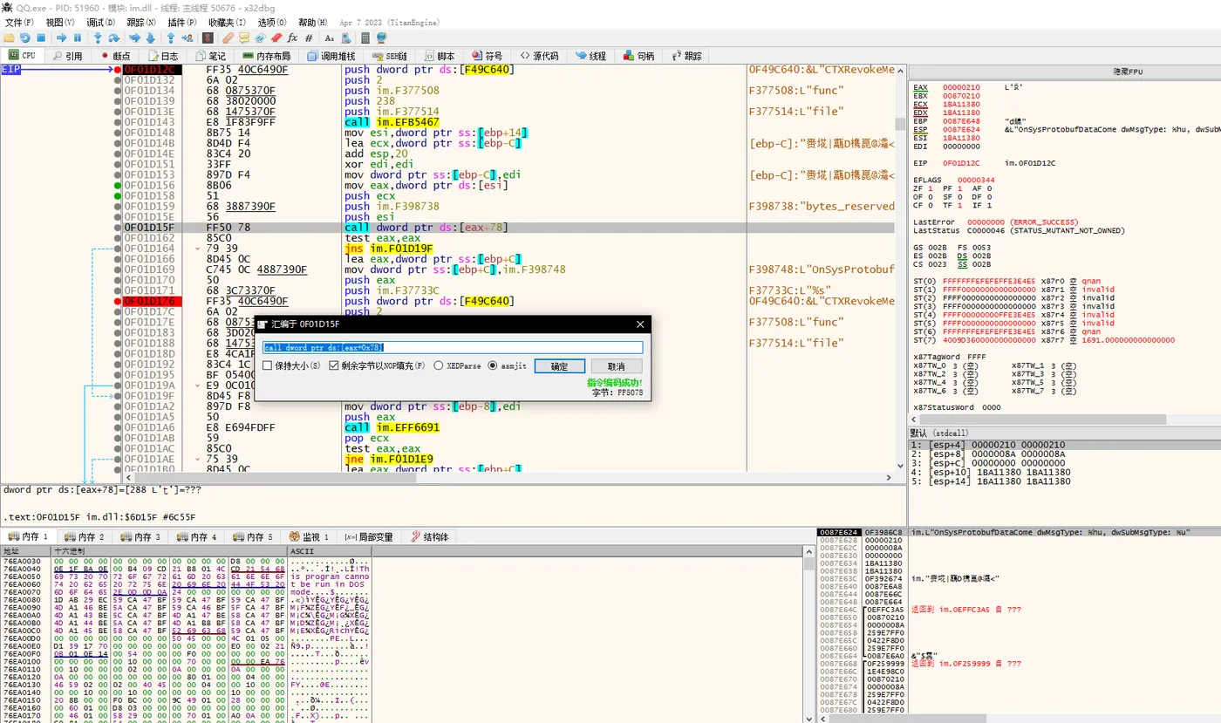1221x723 pixels.
Task: Click the 确定 button in assemble dialog
Action: (x=559, y=366)
